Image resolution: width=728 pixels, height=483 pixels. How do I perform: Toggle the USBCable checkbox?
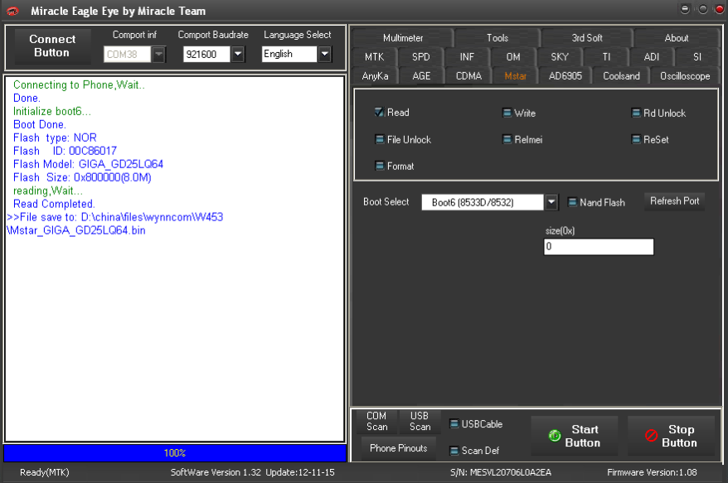[x=454, y=424]
